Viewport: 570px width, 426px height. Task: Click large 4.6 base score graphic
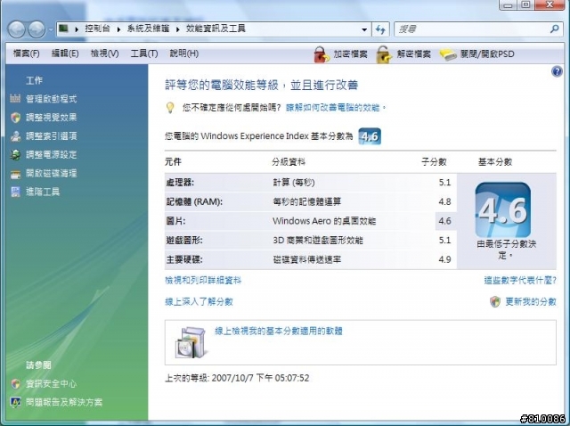[502, 210]
